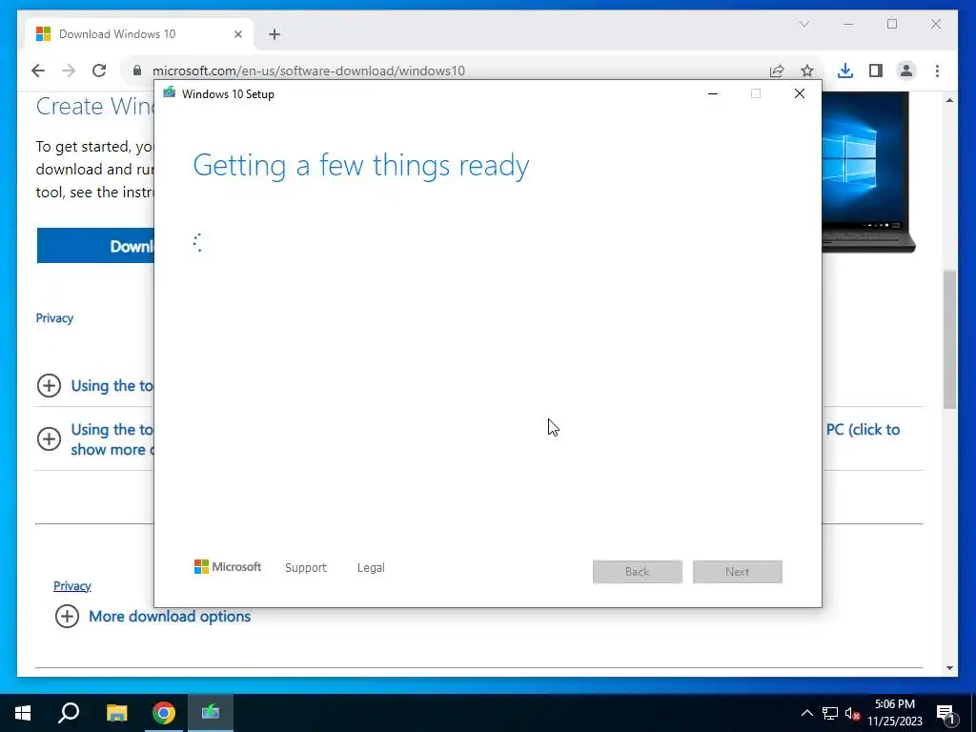This screenshot has width=976, height=732.
Task: Open the clock and date flyout
Action: 895,713
